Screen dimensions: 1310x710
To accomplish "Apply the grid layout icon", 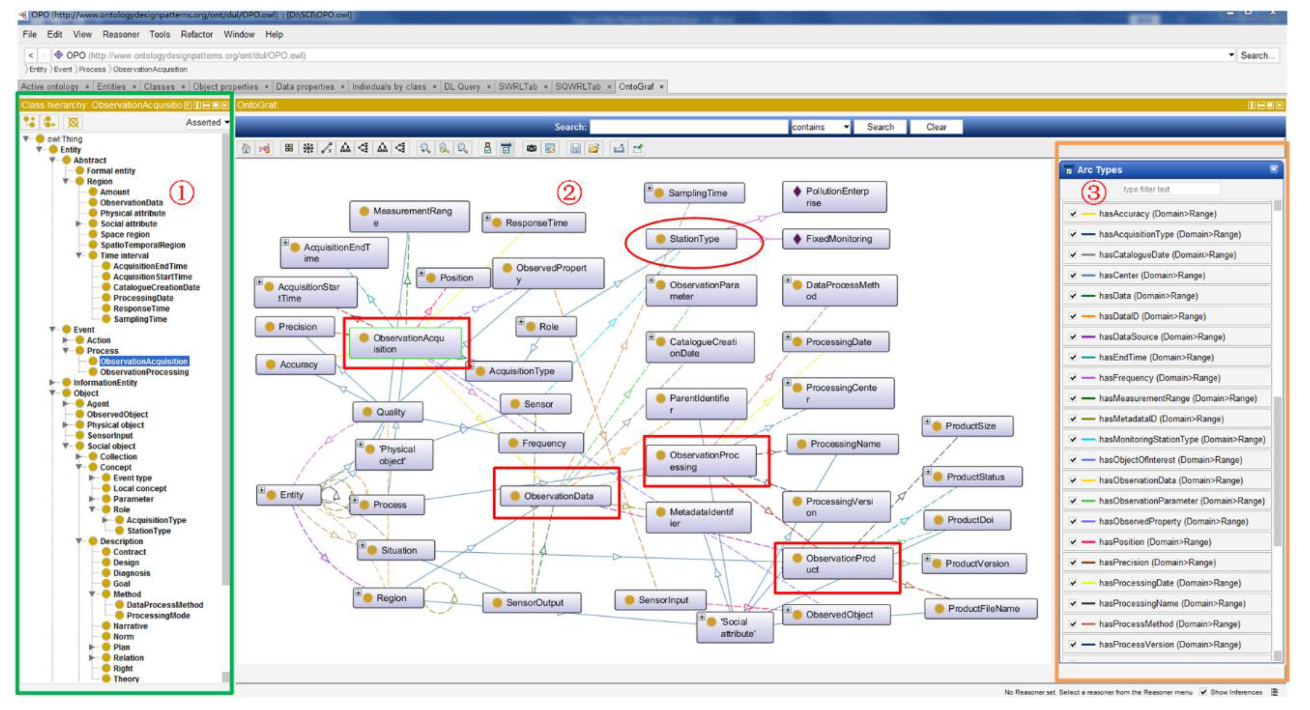I will point(289,148).
